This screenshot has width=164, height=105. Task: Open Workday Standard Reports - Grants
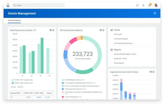125,54
